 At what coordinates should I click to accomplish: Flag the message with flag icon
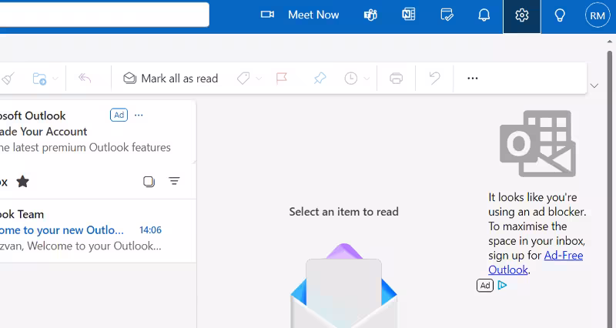tap(282, 79)
